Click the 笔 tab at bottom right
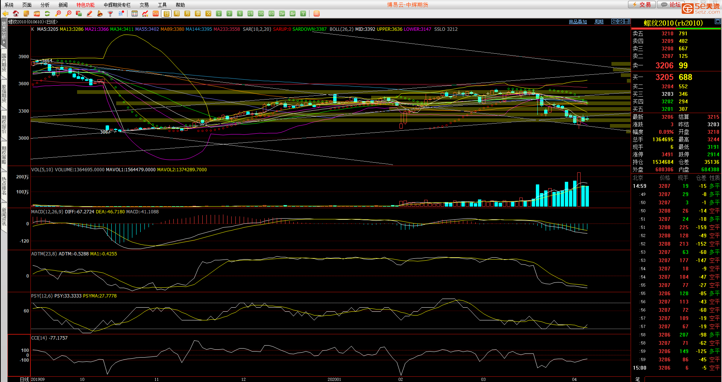 [637, 379]
